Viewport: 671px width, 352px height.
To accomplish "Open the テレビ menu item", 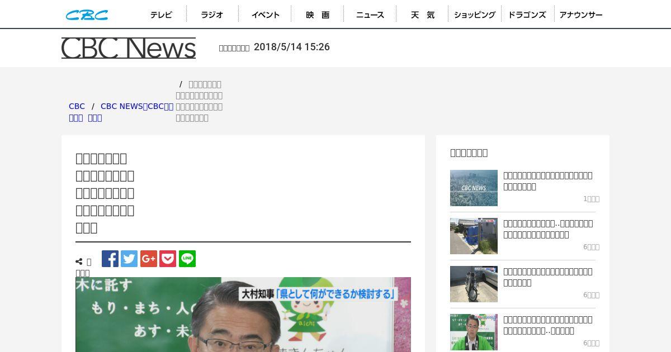I will pyautogui.click(x=161, y=15).
